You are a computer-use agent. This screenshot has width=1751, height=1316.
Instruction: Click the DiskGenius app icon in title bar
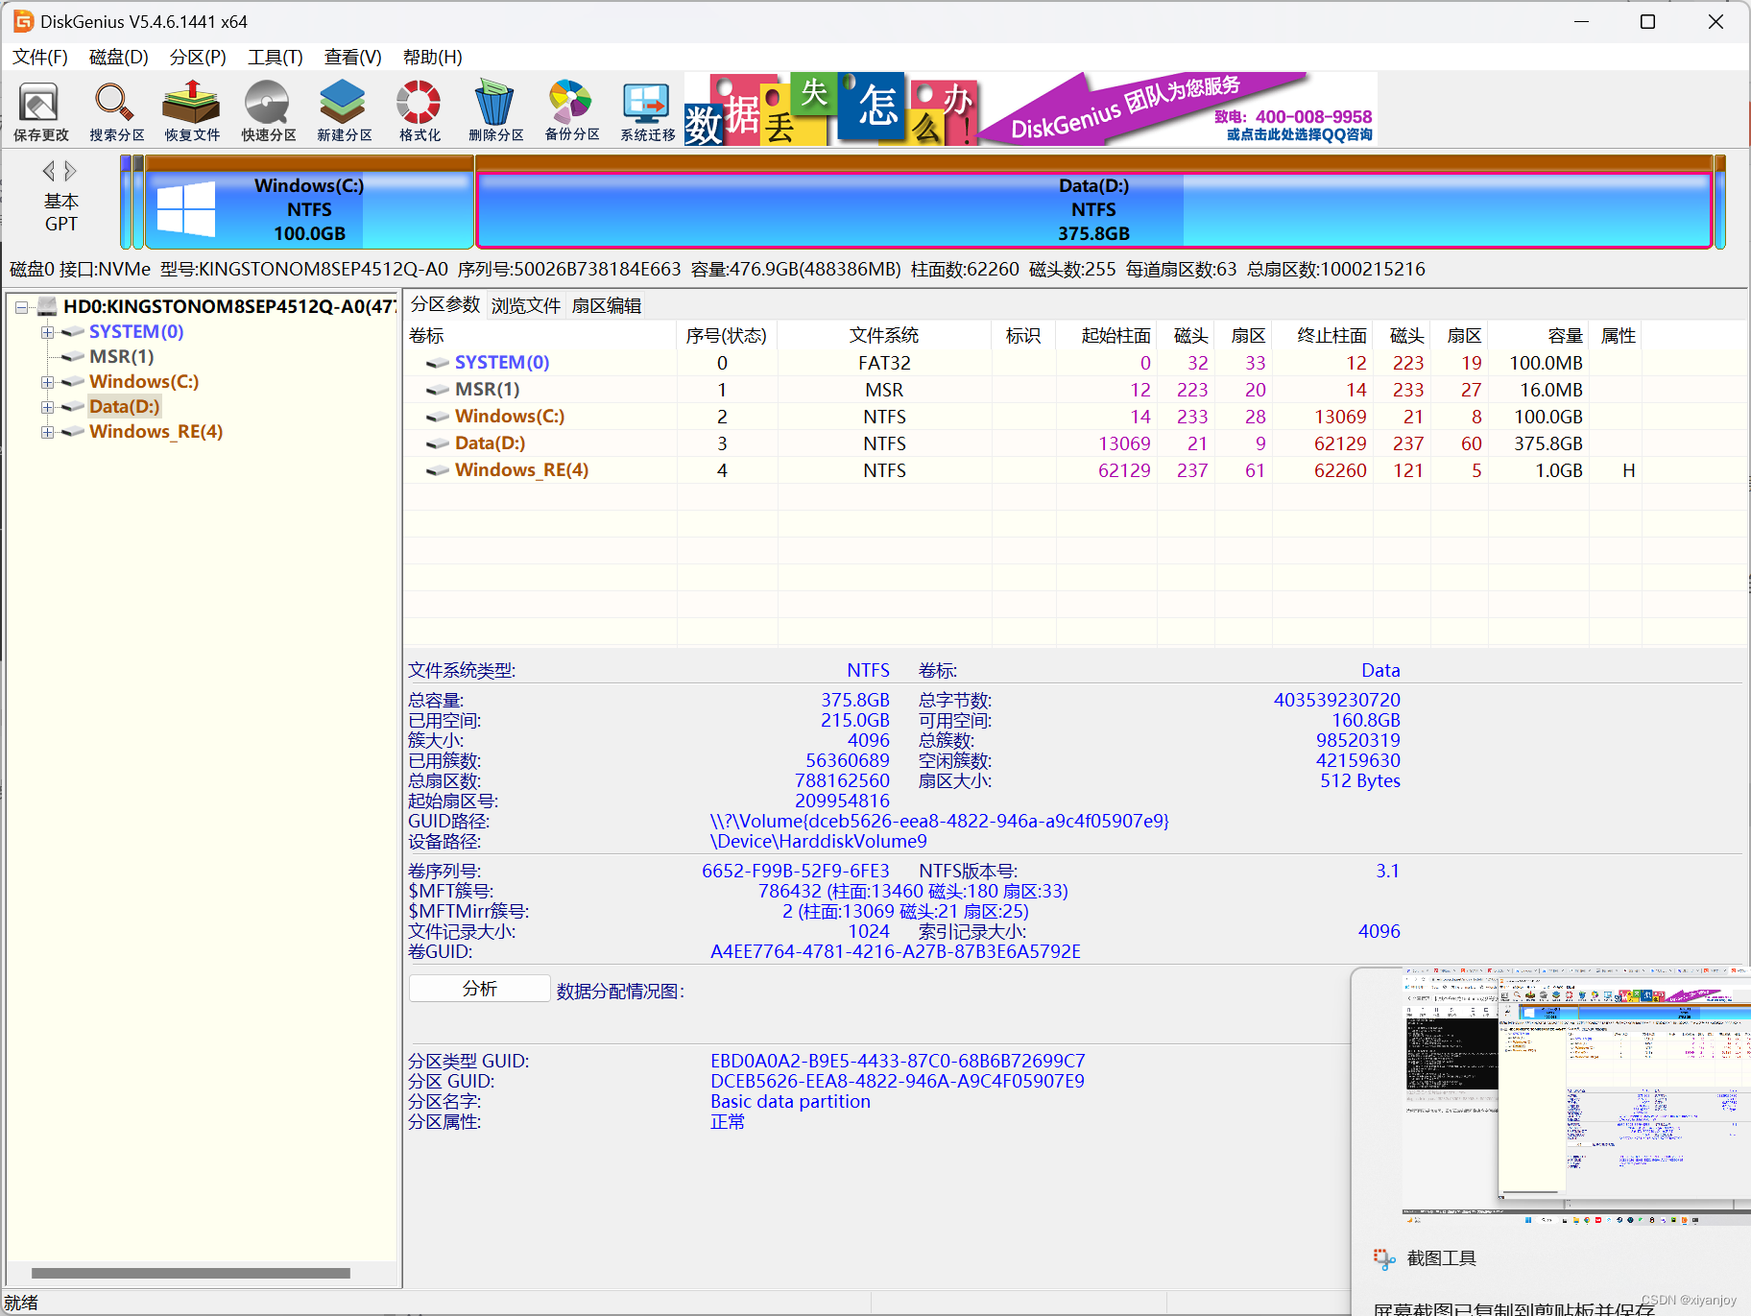tap(23, 21)
